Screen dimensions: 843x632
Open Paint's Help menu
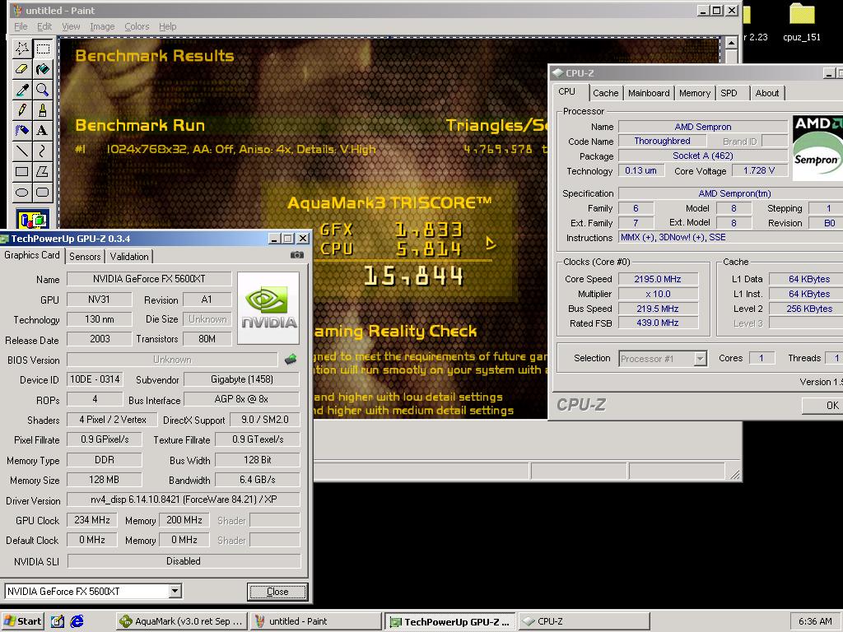point(167,26)
